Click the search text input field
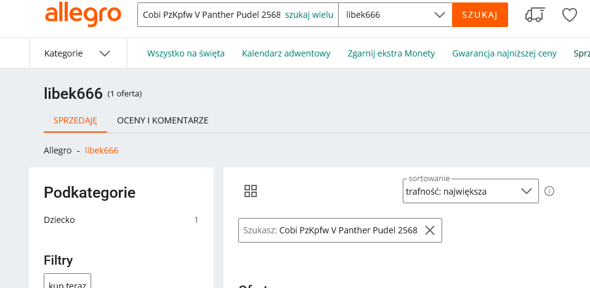The image size is (590, 288). click(211, 15)
